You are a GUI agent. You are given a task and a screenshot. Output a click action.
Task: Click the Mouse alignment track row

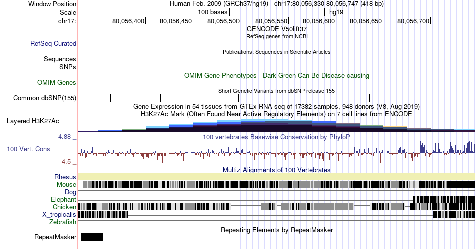click(x=277, y=184)
